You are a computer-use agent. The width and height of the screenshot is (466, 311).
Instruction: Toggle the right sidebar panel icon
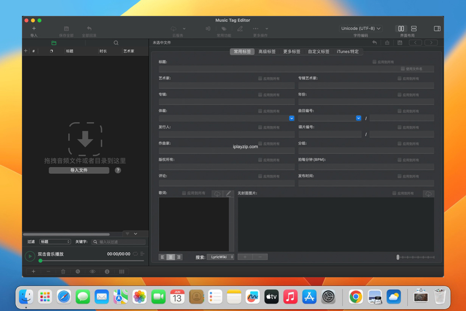[x=437, y=28]
